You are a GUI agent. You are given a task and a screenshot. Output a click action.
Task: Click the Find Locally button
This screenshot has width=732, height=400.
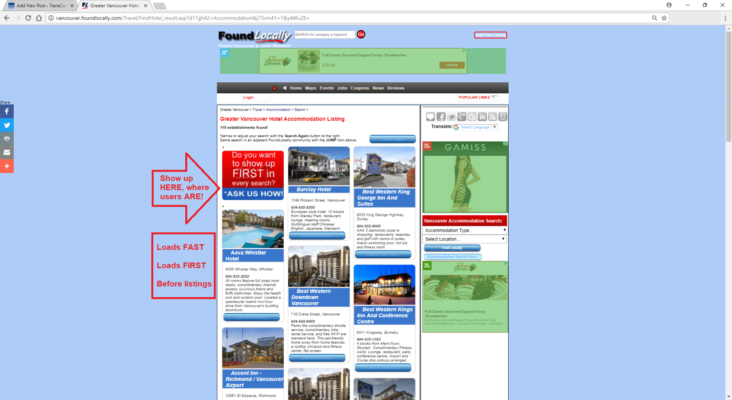[x=452, y=248]
